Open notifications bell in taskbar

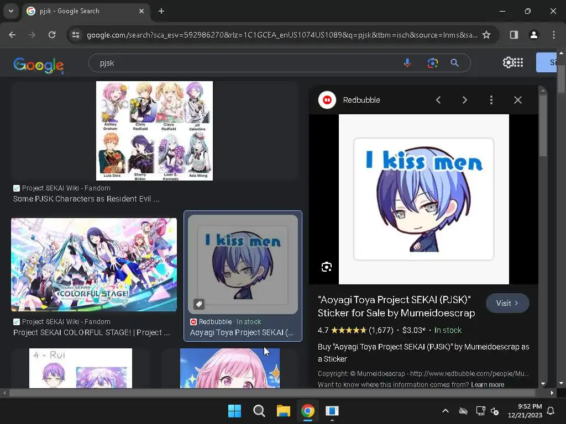click(551, 411)
